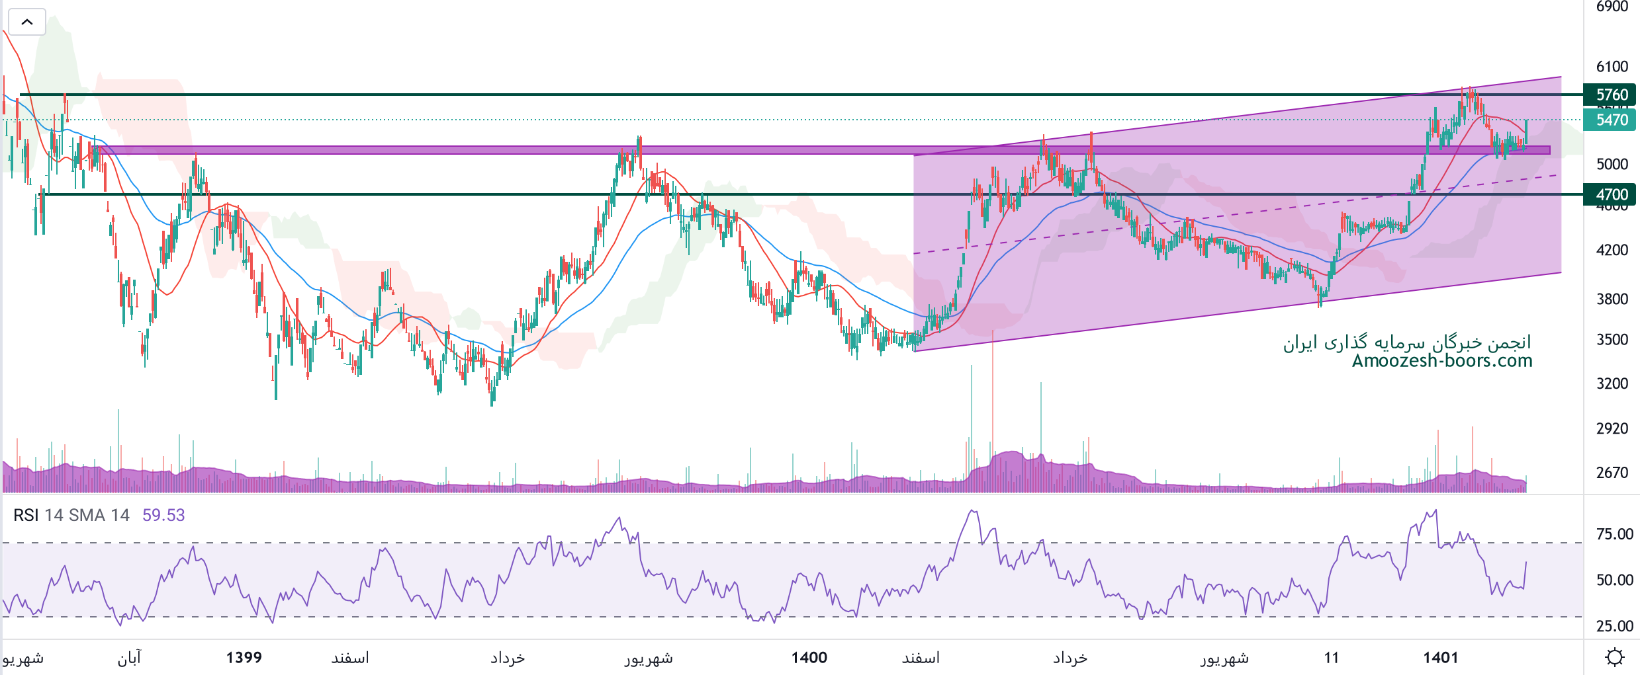Click the 1399 year label on time axis
This screenshot has height=675, width=1640.
click(x=244, y=658)
